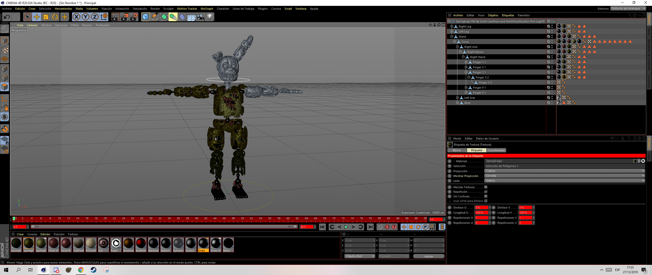Toggle Y axis lock
This screenshot has width=652, height=275.
(x=86, y=17)
